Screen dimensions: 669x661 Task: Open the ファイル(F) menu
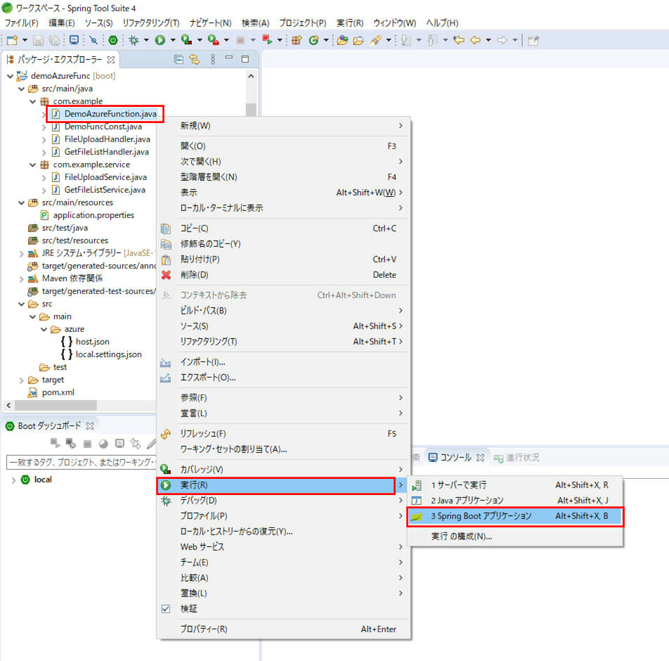pyautogui.click(x=21, y=23)
